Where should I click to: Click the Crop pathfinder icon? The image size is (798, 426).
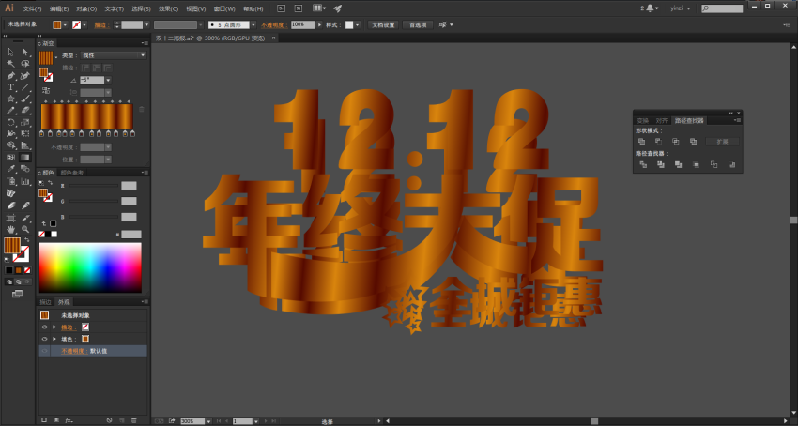click(x=697, y=164)
